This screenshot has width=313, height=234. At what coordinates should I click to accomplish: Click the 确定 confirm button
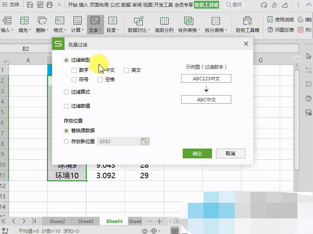coord(197,153)
